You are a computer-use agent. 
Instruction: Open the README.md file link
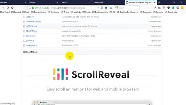coord(31,31)
